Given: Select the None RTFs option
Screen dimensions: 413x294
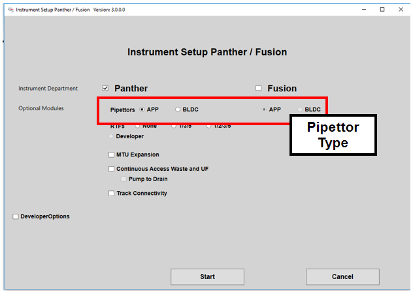Looking at the screenshot, I should (137, 126).
